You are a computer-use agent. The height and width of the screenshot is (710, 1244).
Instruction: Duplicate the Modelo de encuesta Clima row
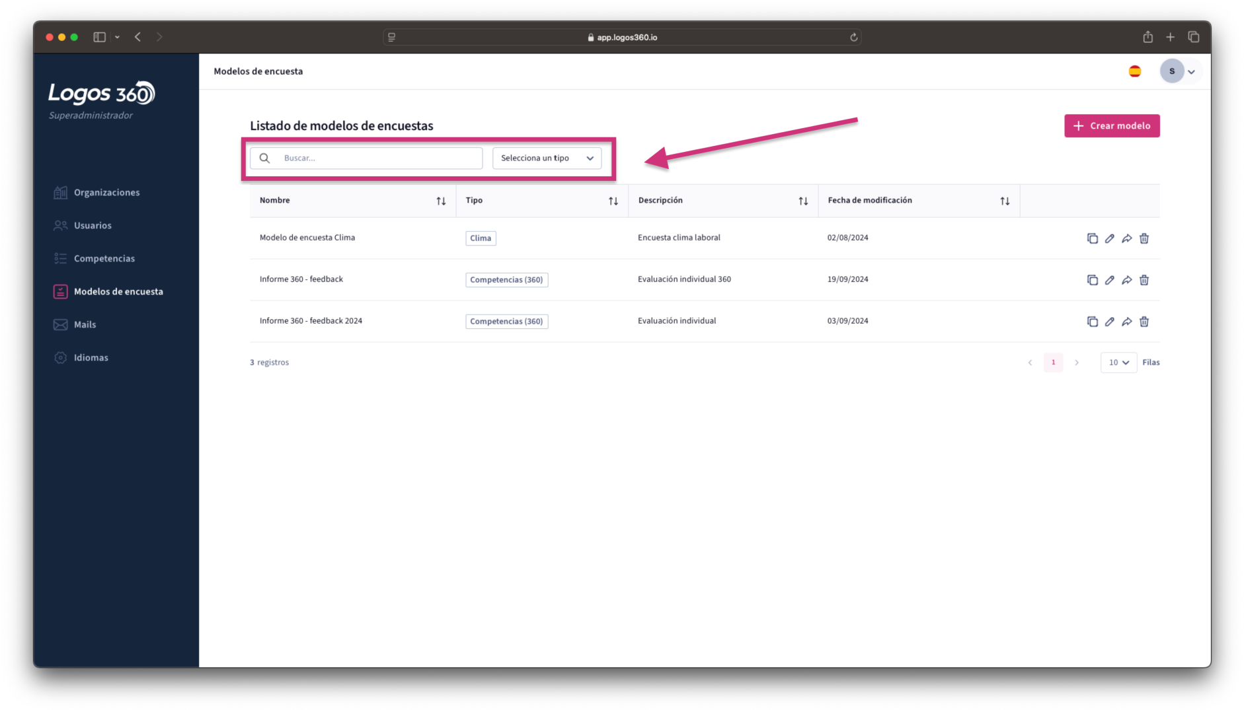(x=1092, y=238)
